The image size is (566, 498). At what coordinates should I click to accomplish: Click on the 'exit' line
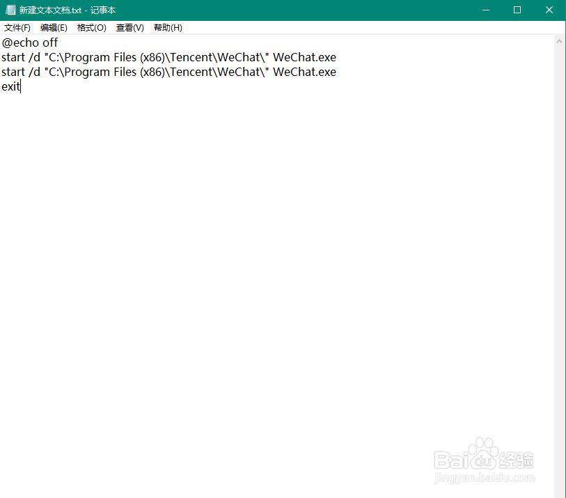click(x=11, y=86)
